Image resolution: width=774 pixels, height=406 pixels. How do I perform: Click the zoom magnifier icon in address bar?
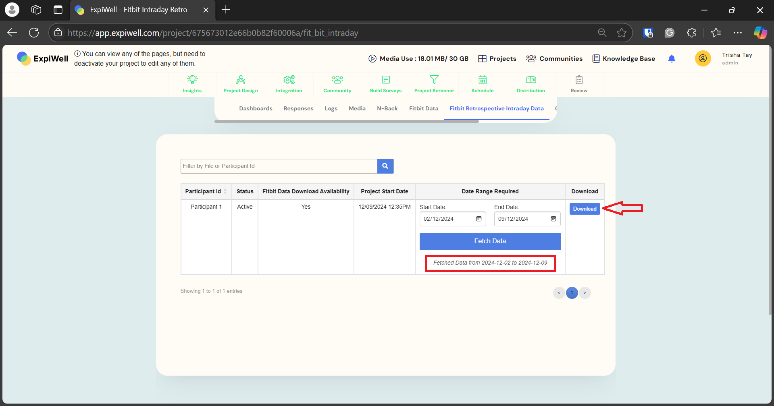tap(602, 33)
